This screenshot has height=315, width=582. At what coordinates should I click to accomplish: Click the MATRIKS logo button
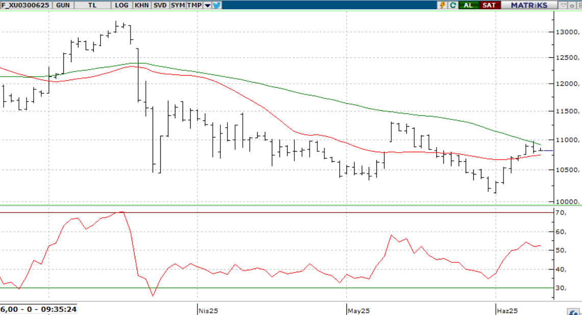pyautogui.click(x=529, y=5)
